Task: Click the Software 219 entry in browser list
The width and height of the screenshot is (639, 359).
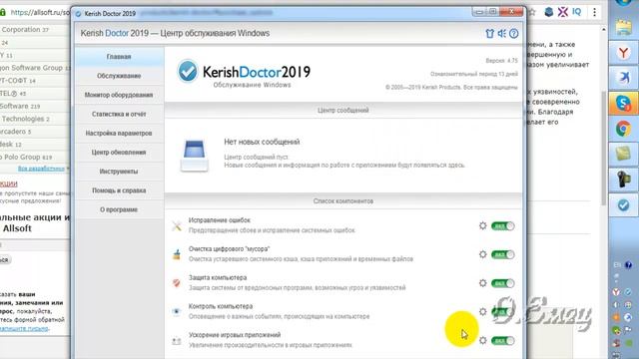Action: (x=20, y=106)
